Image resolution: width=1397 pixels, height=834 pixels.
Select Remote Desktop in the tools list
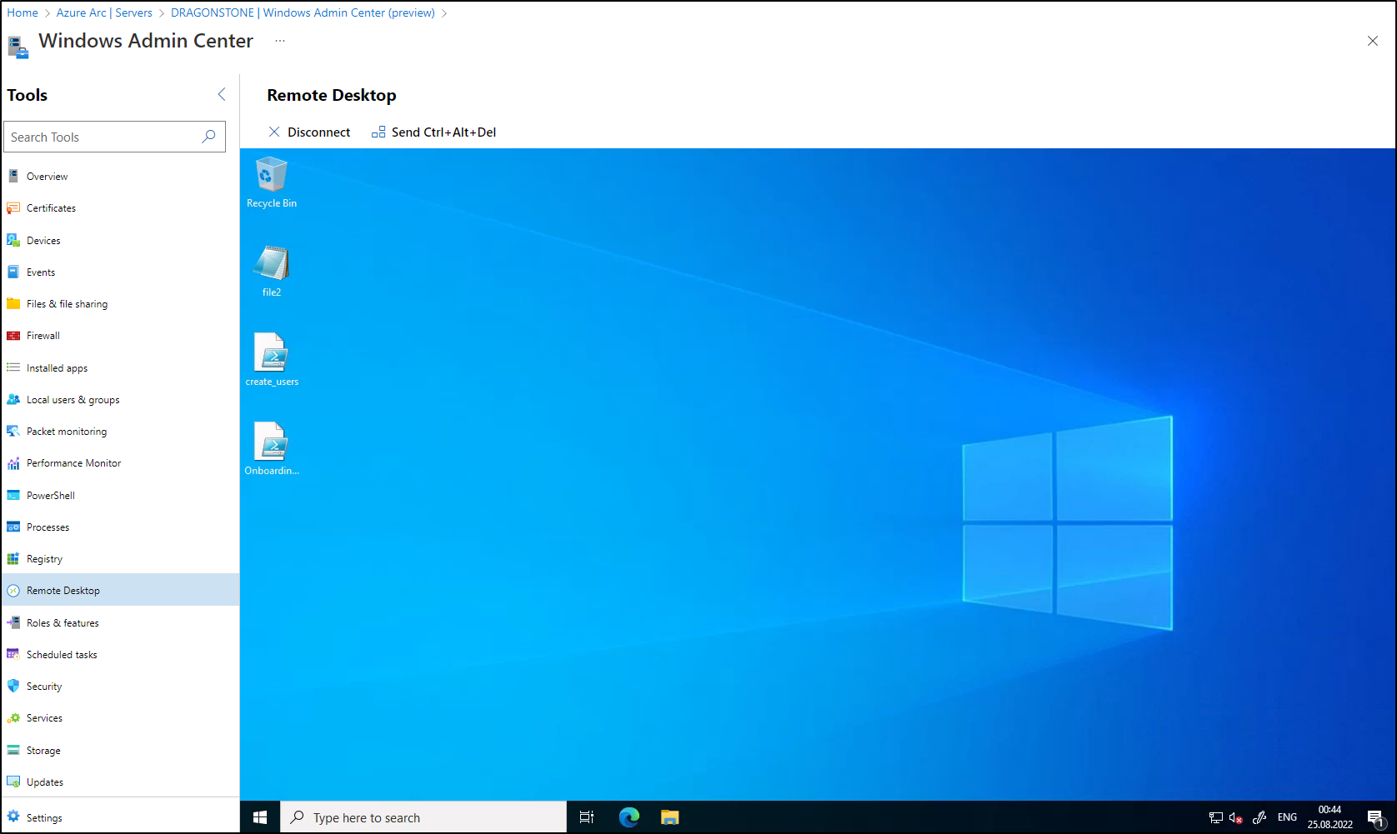(120, 590)
